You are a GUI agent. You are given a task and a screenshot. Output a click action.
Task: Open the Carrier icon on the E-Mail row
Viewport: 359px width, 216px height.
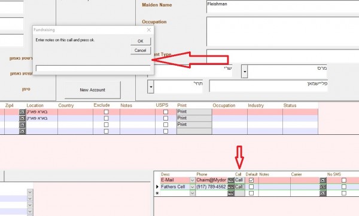pos(323,180)
